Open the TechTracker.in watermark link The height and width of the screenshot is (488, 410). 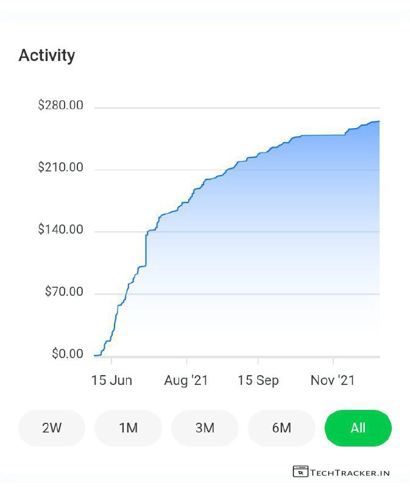(x=350, y=472)
